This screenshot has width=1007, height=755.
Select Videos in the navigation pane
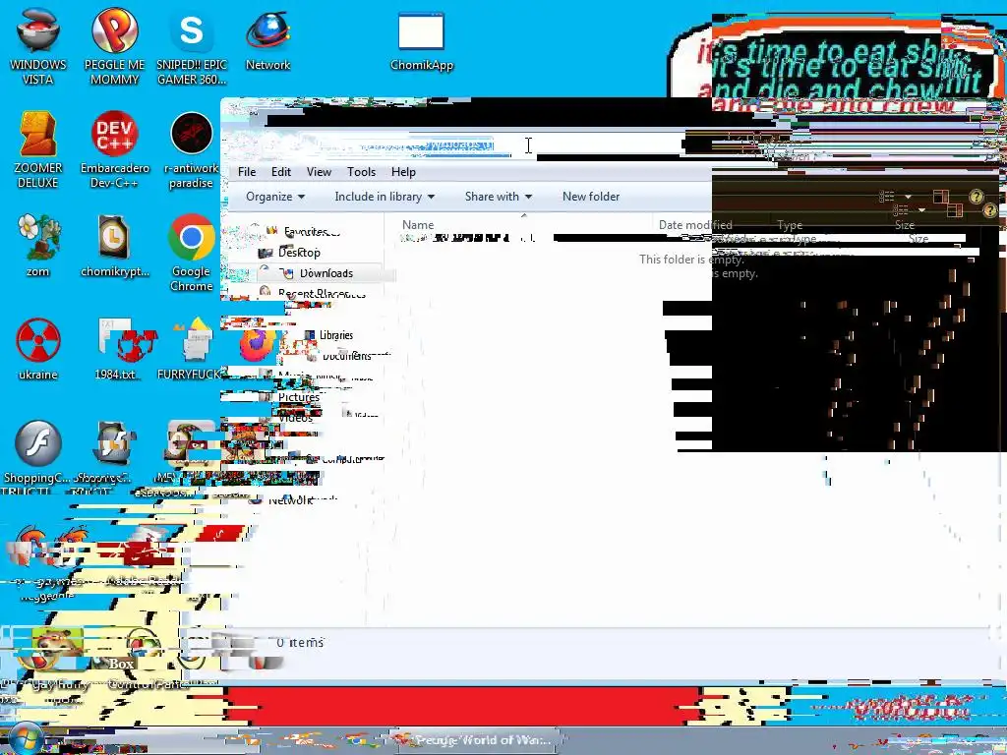pyautogui.click(x=295, y=417)
